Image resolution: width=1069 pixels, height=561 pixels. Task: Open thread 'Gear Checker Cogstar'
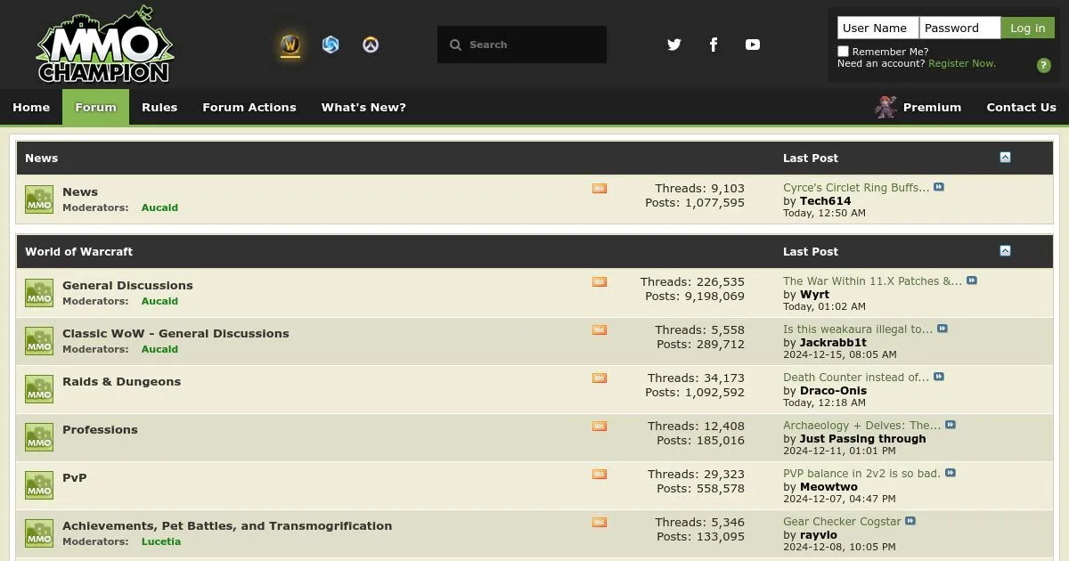click(842, 521)
